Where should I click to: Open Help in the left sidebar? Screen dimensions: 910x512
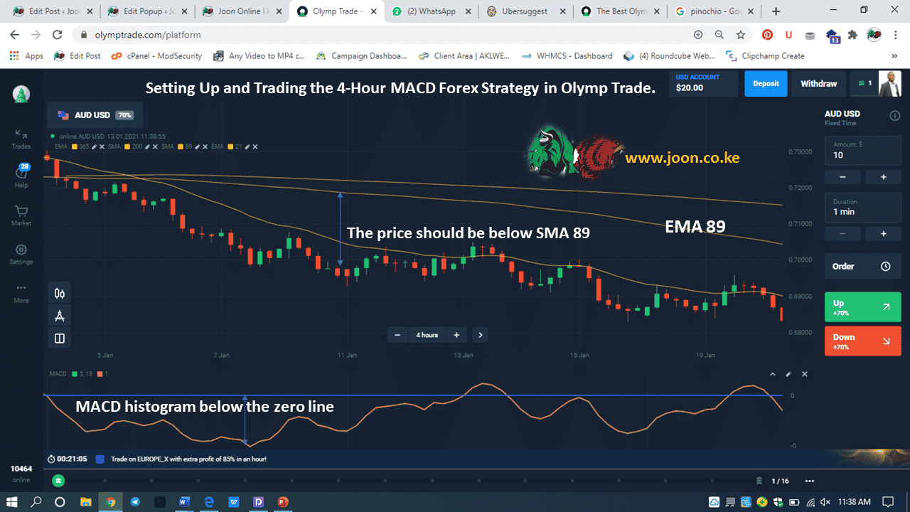(x=21, y=175)
